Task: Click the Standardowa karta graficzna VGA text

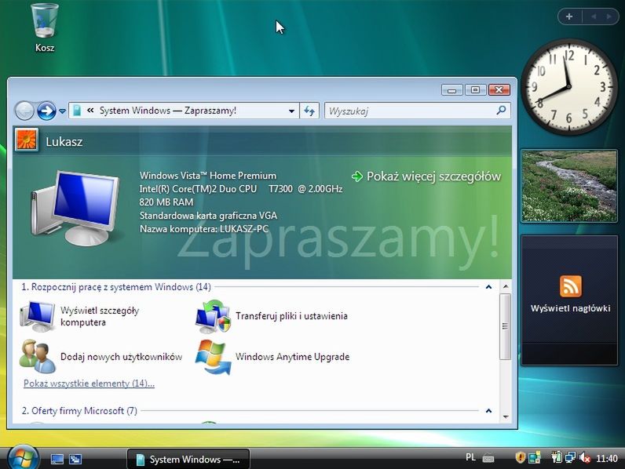Action: (208, 216)
